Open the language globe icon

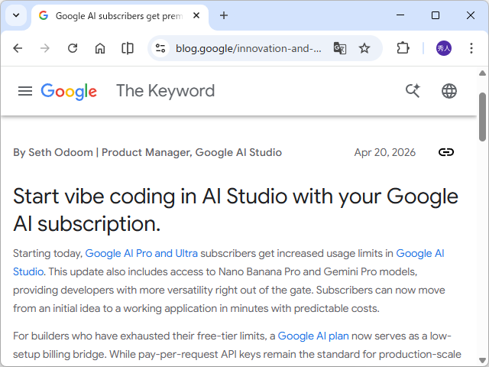[x=449, y=91]
